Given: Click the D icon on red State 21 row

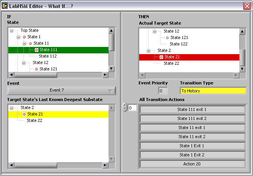Looking at the screenshot, I should coord(161,57).
